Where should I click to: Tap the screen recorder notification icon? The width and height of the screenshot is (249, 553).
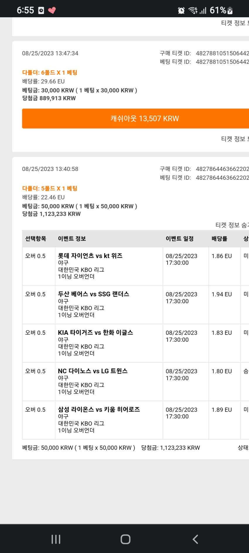pyautogui.click(x=41, y=11)
